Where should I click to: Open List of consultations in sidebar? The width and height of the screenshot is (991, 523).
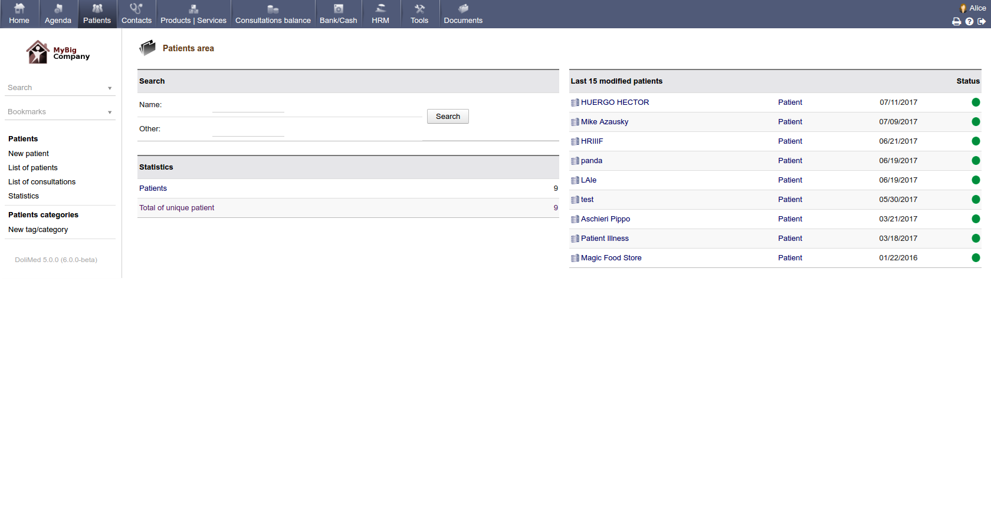point(42,182)
